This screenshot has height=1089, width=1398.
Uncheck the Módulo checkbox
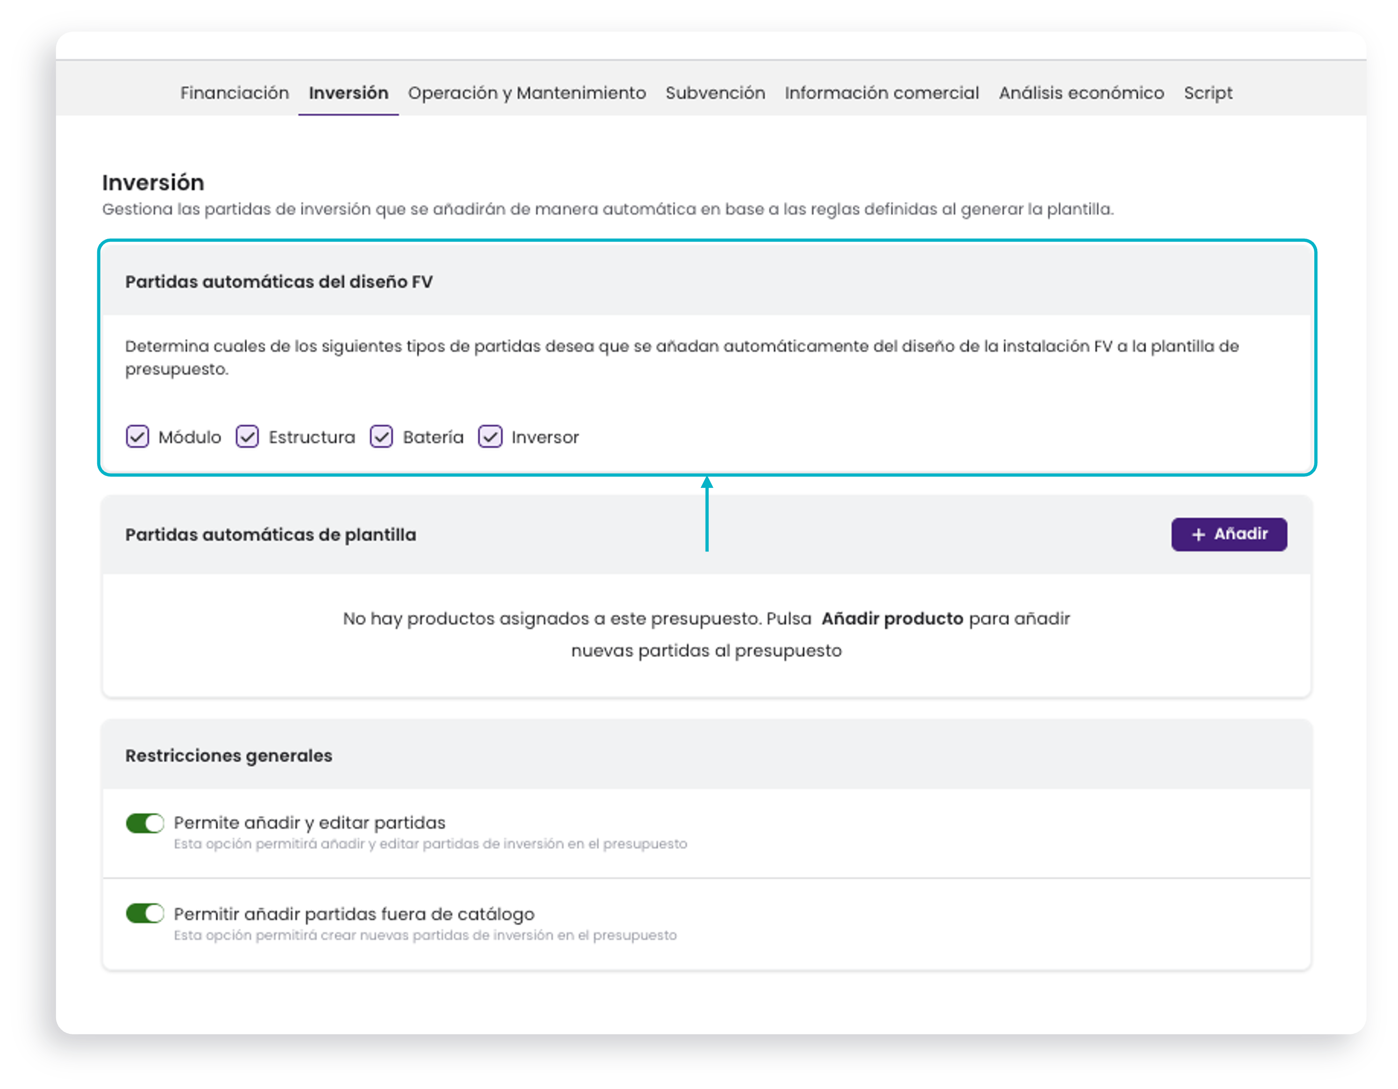pos(137,436)
